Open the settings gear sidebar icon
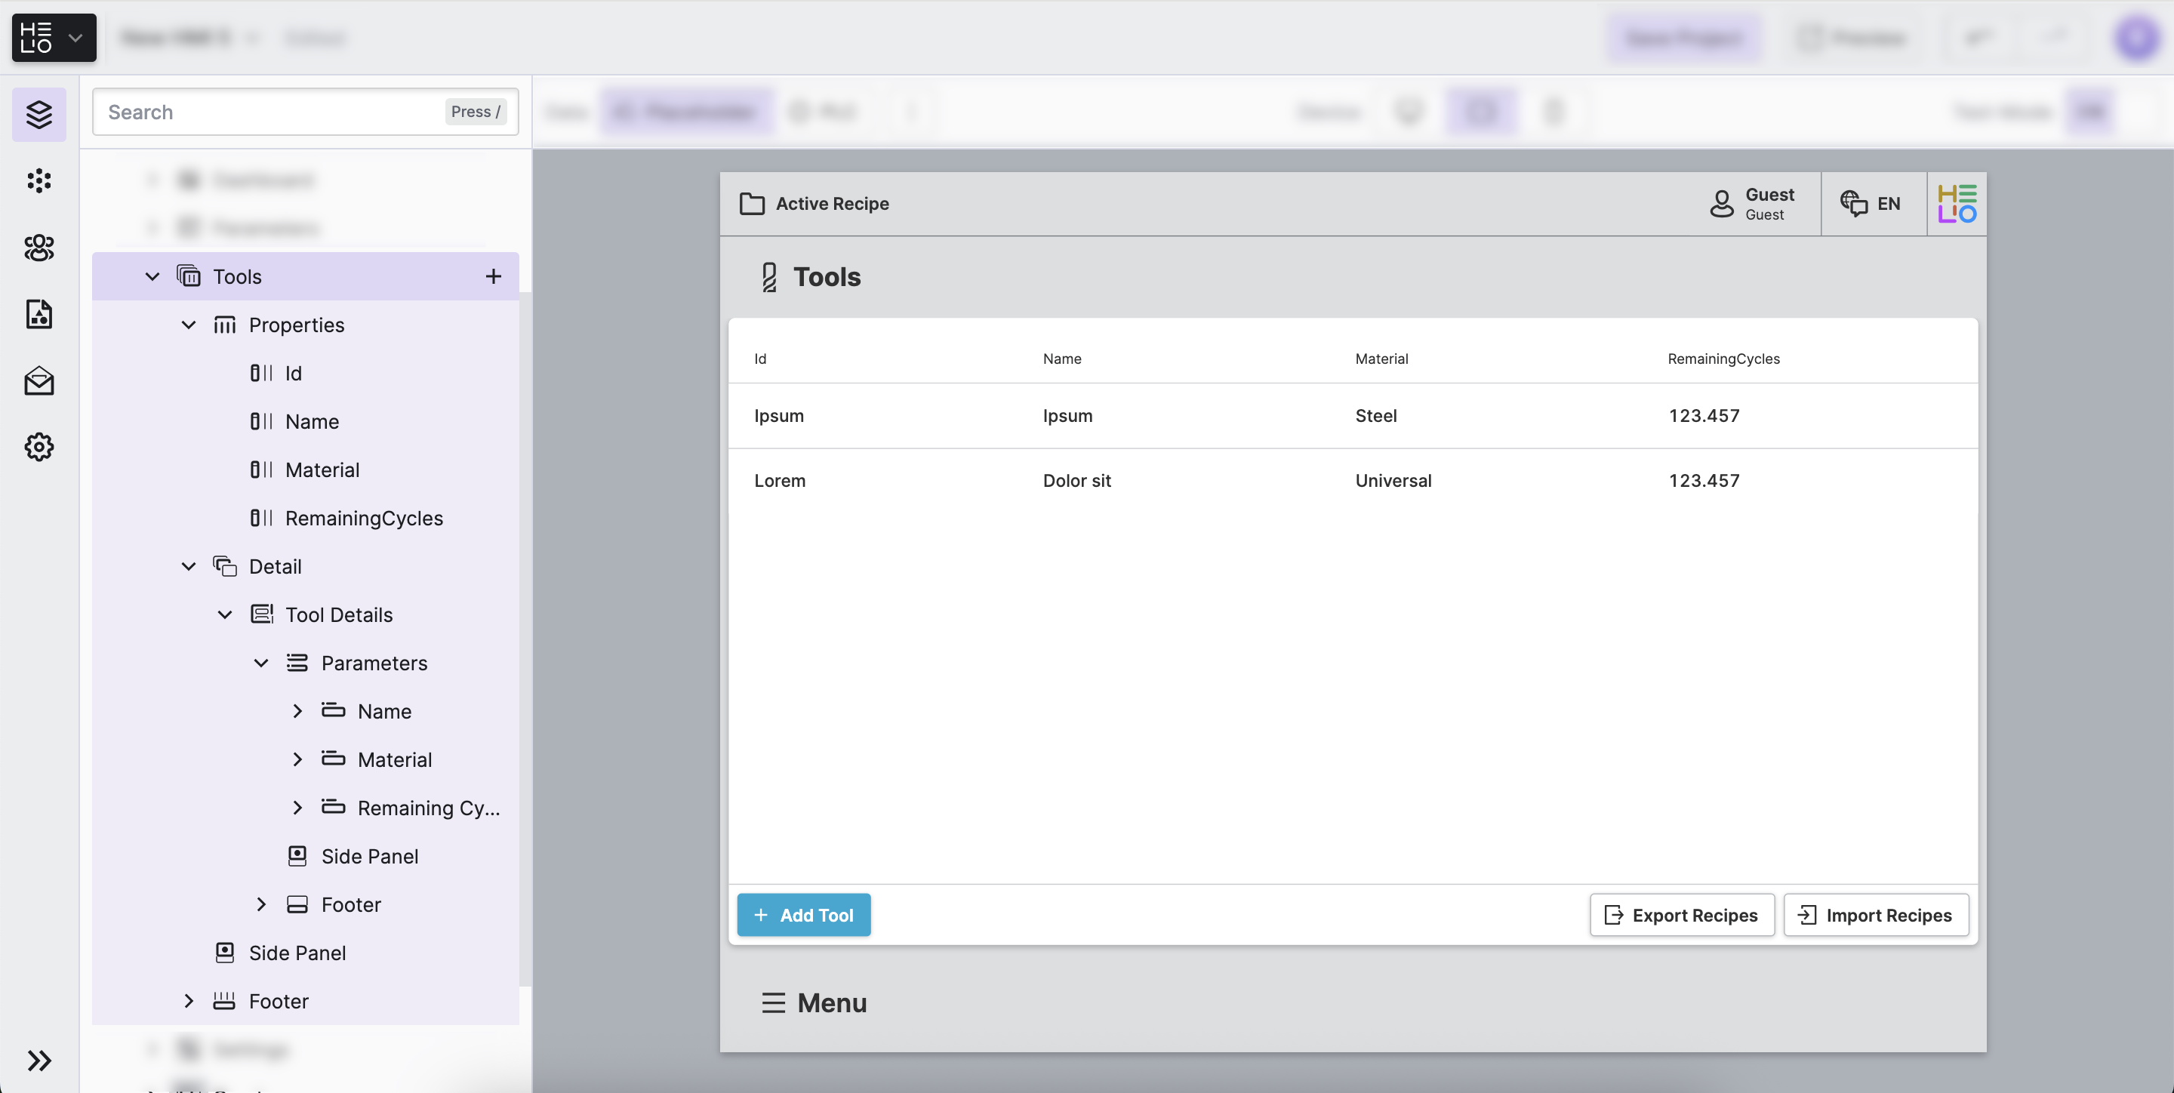2174x1093 pixels. [x=38, y=446]
